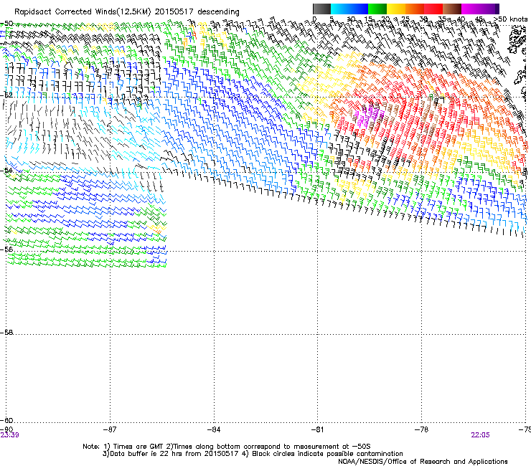Click the '-52' latitude axis label
The width and height of the screenshot is (531, 466).
[x=6, y=95]
